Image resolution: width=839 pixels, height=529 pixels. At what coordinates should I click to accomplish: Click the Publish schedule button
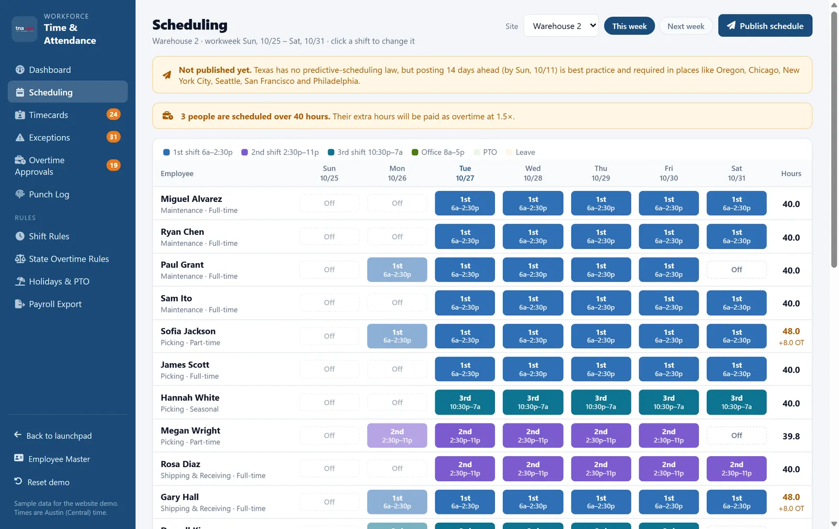click(765, 26)
